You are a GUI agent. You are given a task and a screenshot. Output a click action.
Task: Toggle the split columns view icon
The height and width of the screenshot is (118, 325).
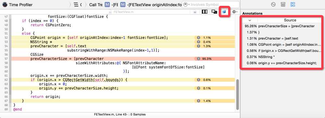click(x=204, y=12)
